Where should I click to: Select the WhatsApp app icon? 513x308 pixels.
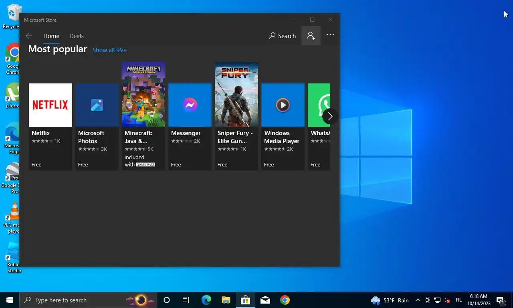click(319, 105)
